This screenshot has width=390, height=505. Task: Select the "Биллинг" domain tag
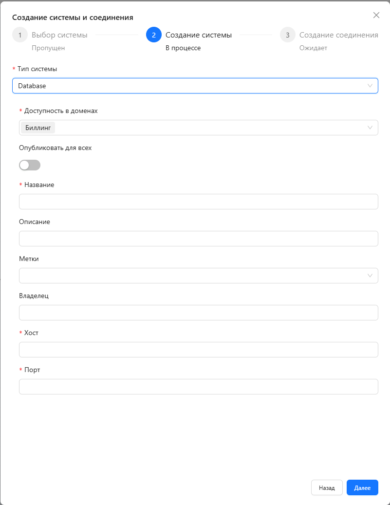click(x=38, y=128)
